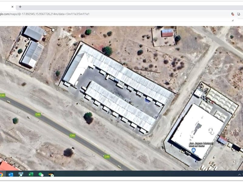Open WeChat from the taskbar
Screen dimensions: 243x182
click(40, 175)
